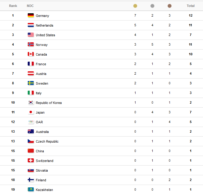Click the Norway flag icon

[x=31, y=44]
